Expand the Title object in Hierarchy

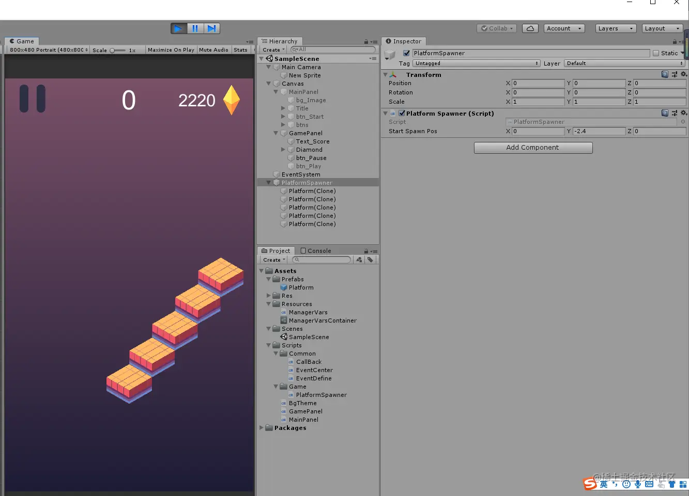(x=283, y=108)
